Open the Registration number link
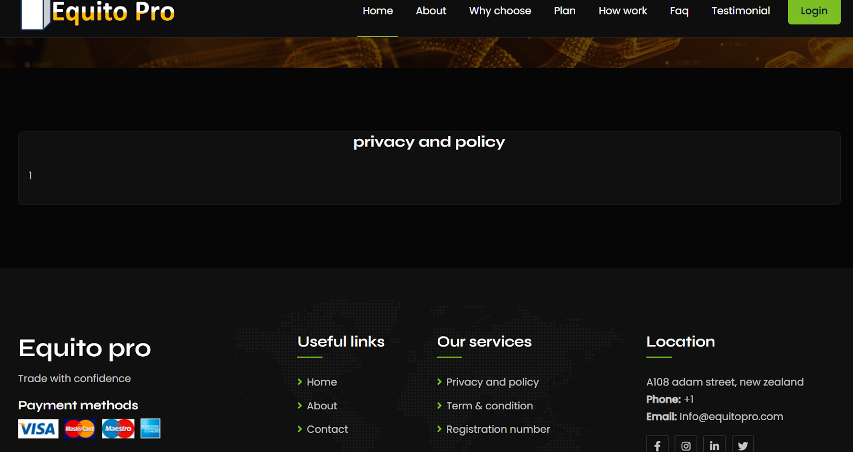 498,429
